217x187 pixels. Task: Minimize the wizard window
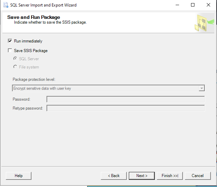point(177,5)
